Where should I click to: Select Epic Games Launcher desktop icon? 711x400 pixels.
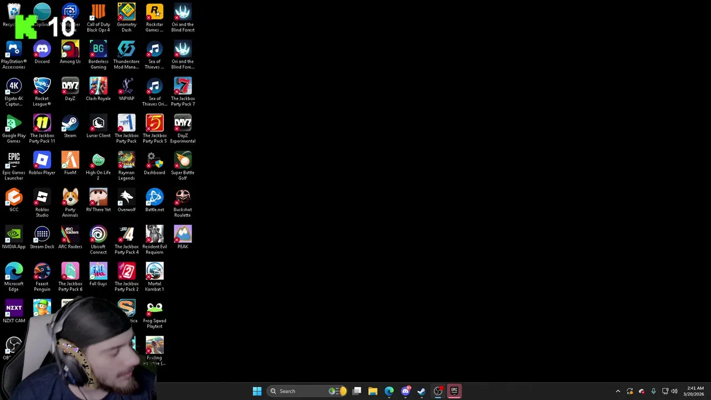[14, 166]
